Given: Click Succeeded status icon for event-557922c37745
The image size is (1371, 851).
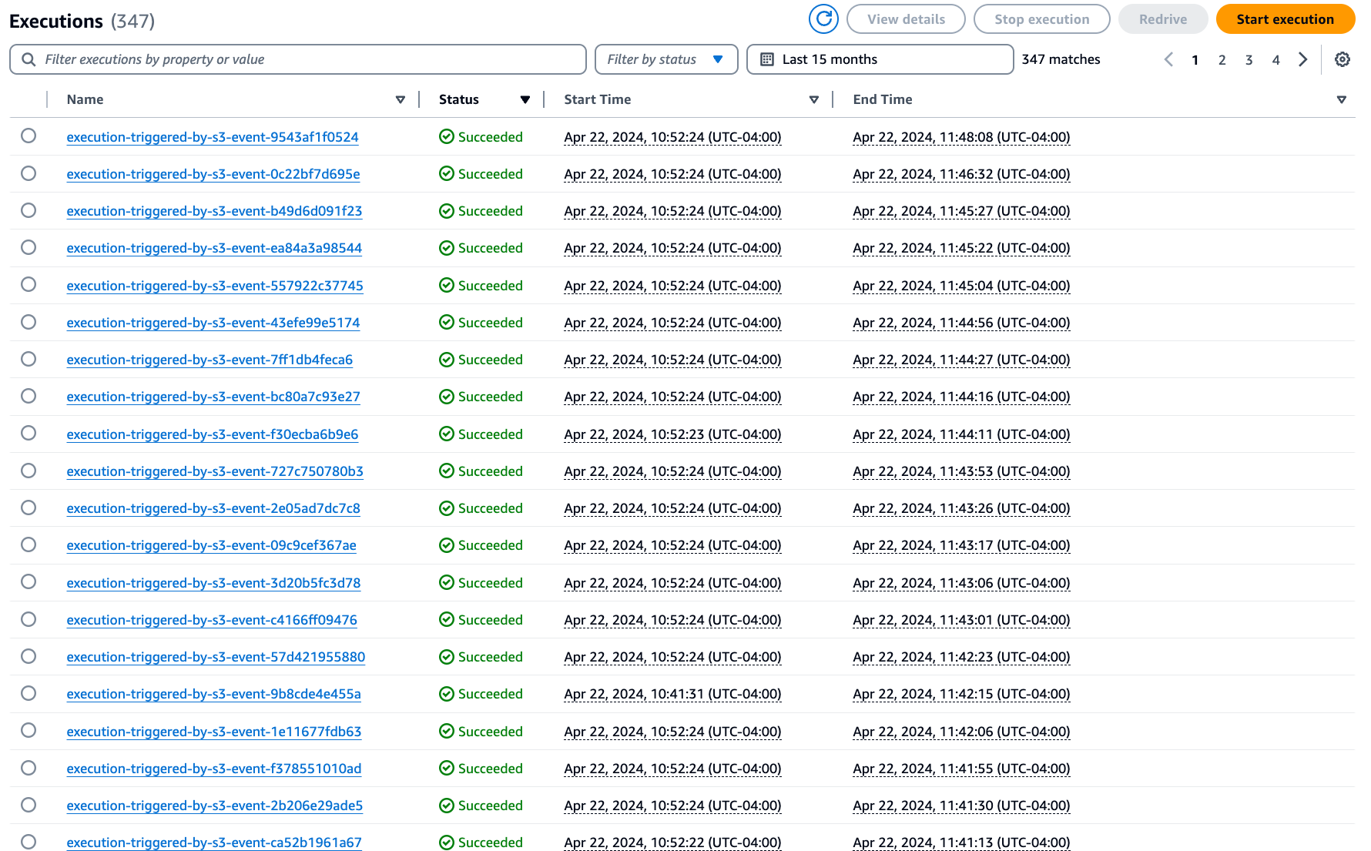Looking at the screenshot, I should (x=447, y=286).
